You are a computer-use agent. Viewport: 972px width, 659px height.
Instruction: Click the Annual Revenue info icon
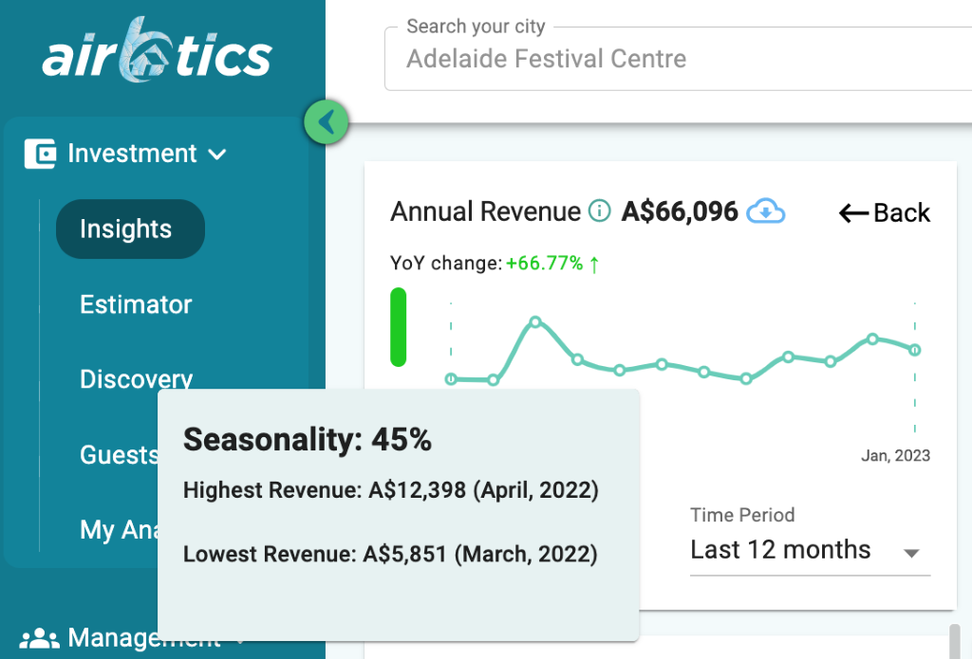tap(600, 211)
